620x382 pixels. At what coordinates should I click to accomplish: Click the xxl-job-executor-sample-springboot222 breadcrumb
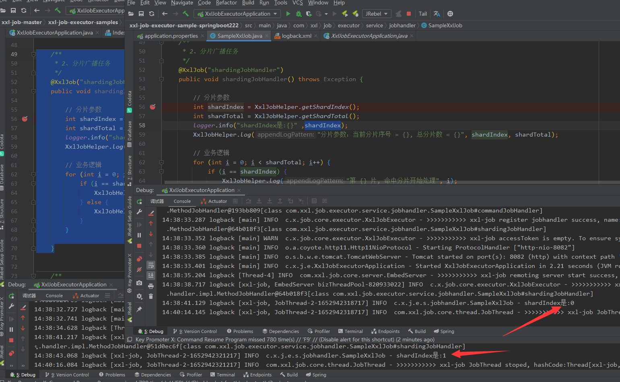[x=184, y=25]
